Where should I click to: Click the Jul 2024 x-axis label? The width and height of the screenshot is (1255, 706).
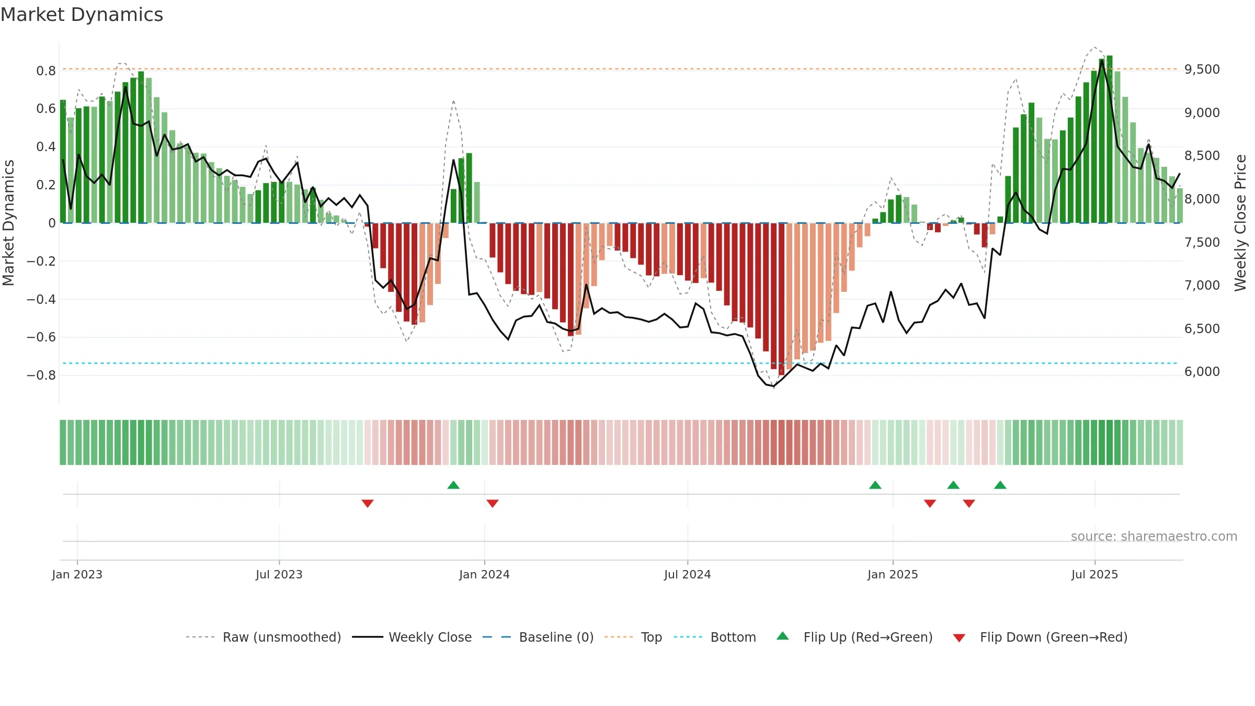coord(688,574)
